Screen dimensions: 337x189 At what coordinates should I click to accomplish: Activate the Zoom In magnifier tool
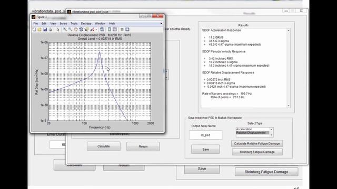(65, 29)
